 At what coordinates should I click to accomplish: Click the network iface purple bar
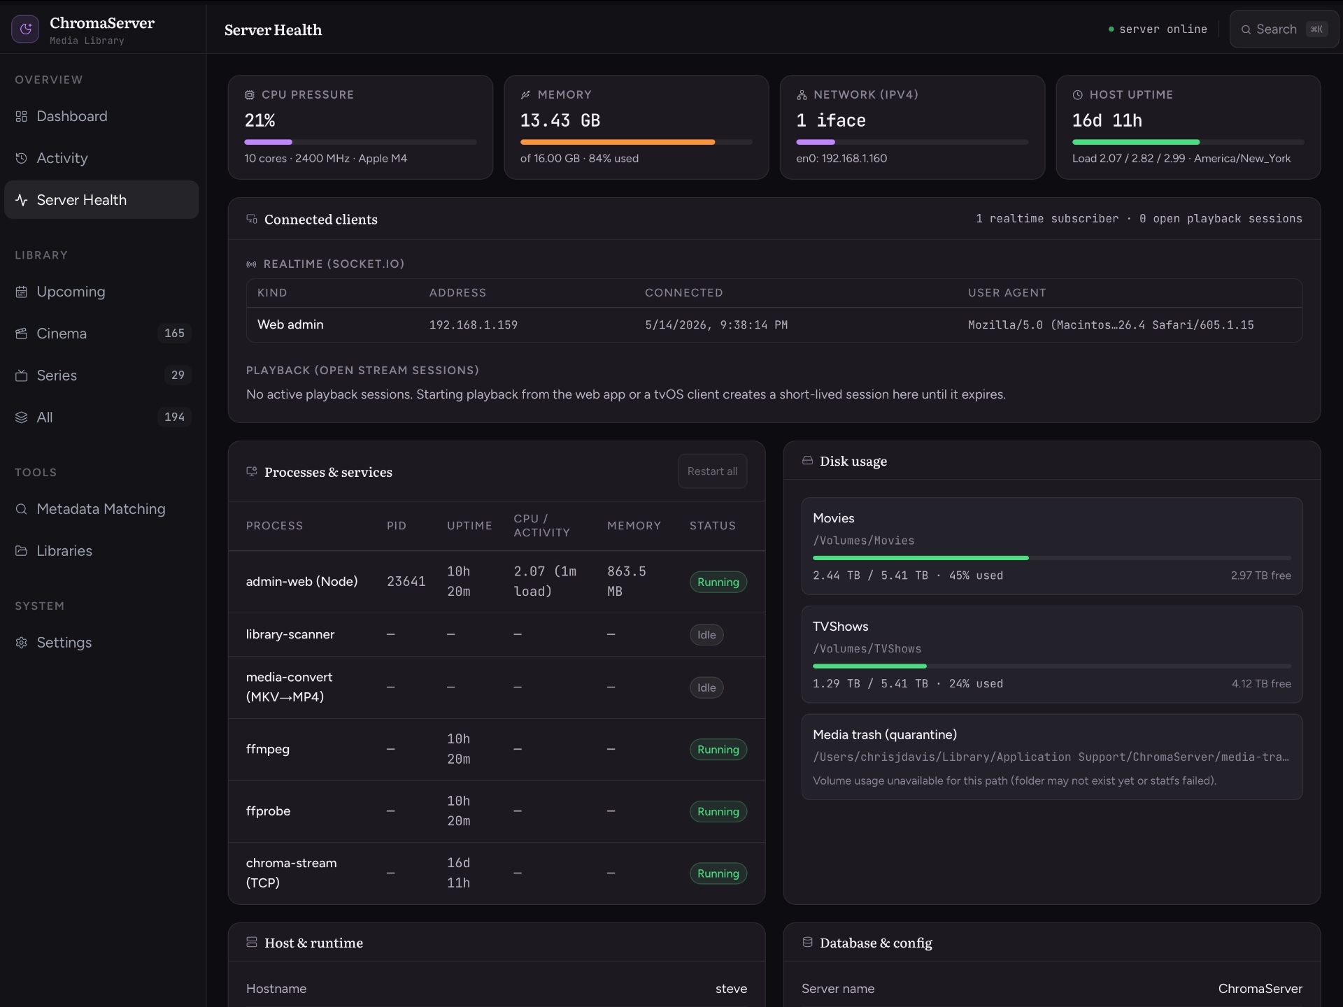pos(816,142)
